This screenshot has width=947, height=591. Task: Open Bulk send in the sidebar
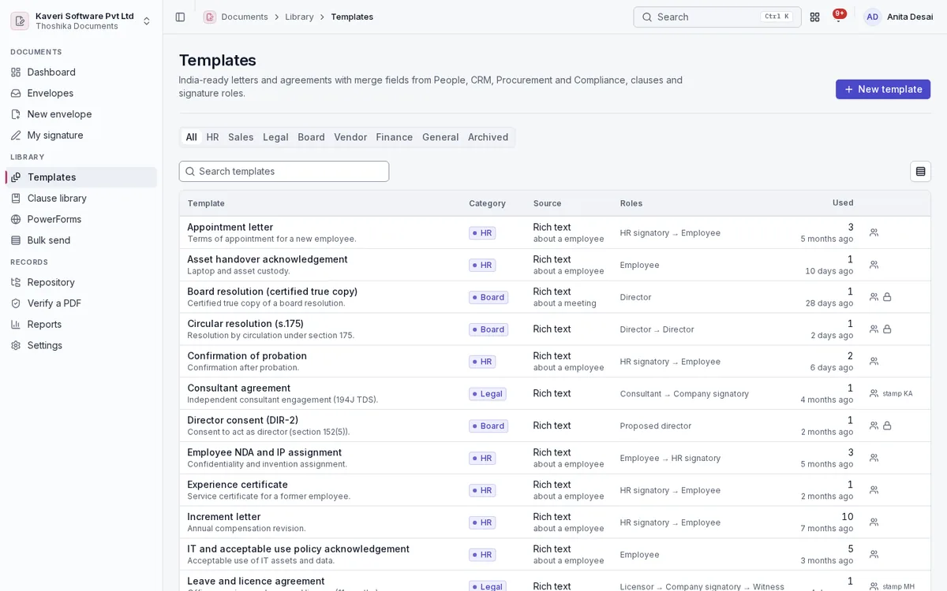(x=81, y=240)
